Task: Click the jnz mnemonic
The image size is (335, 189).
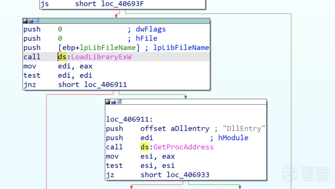Action: click(x=30, y=84)
